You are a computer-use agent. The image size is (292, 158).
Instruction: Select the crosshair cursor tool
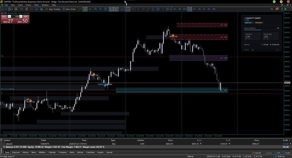(133, 9)
